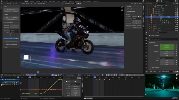
Task: Open the Render menu
Action: tap(11, 1)
